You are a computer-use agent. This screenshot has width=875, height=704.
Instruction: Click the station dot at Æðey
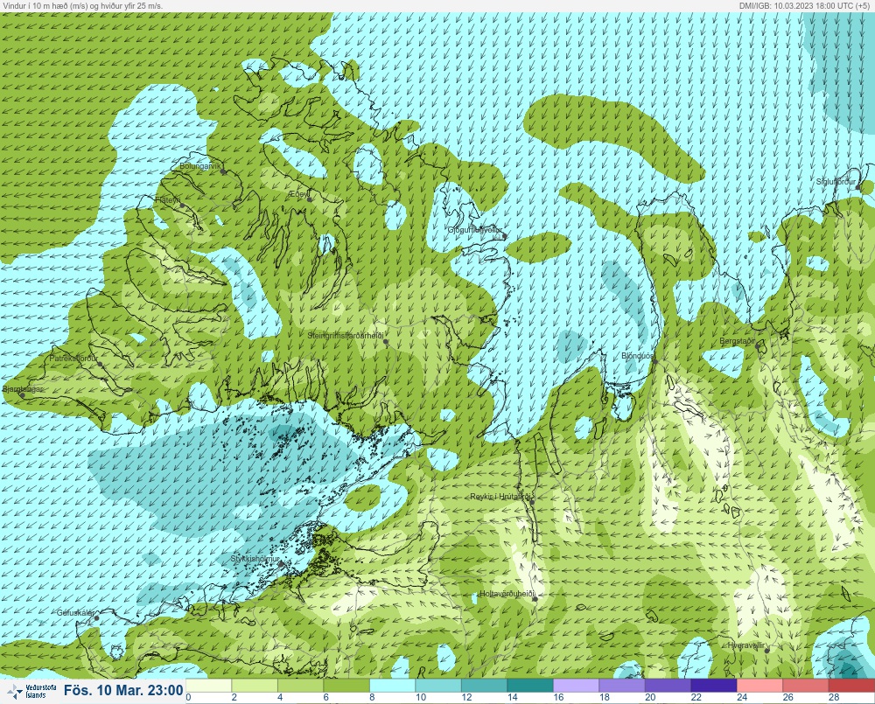pyautogui.click(x=309, y=199)
